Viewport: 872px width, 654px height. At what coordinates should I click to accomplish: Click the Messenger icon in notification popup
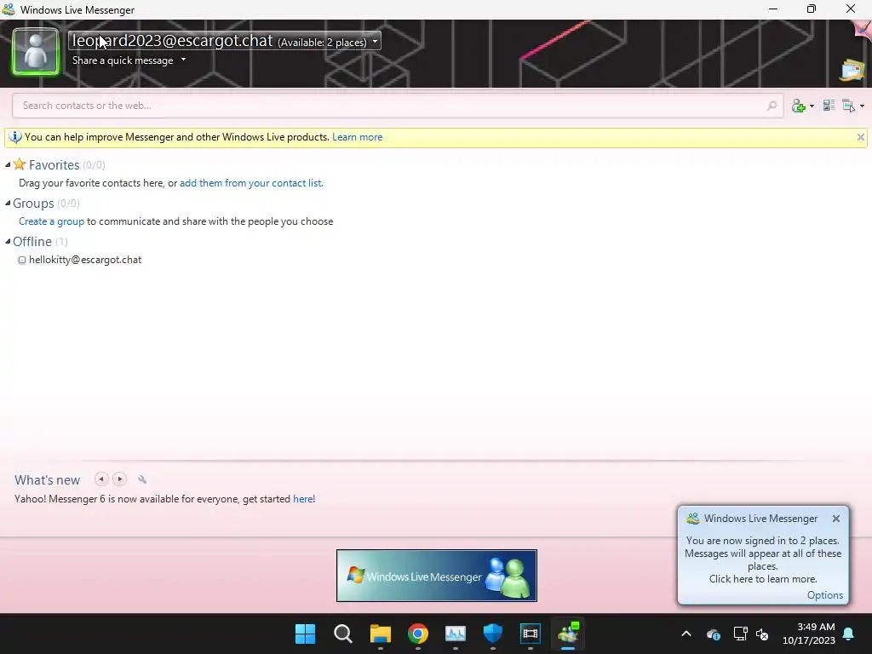tap(693, 519)
